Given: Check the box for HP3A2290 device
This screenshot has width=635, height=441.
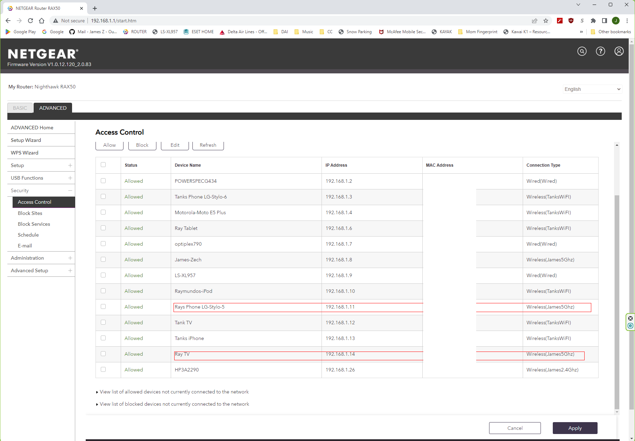Looking at the screenshot, I should [x=103, y=369].
